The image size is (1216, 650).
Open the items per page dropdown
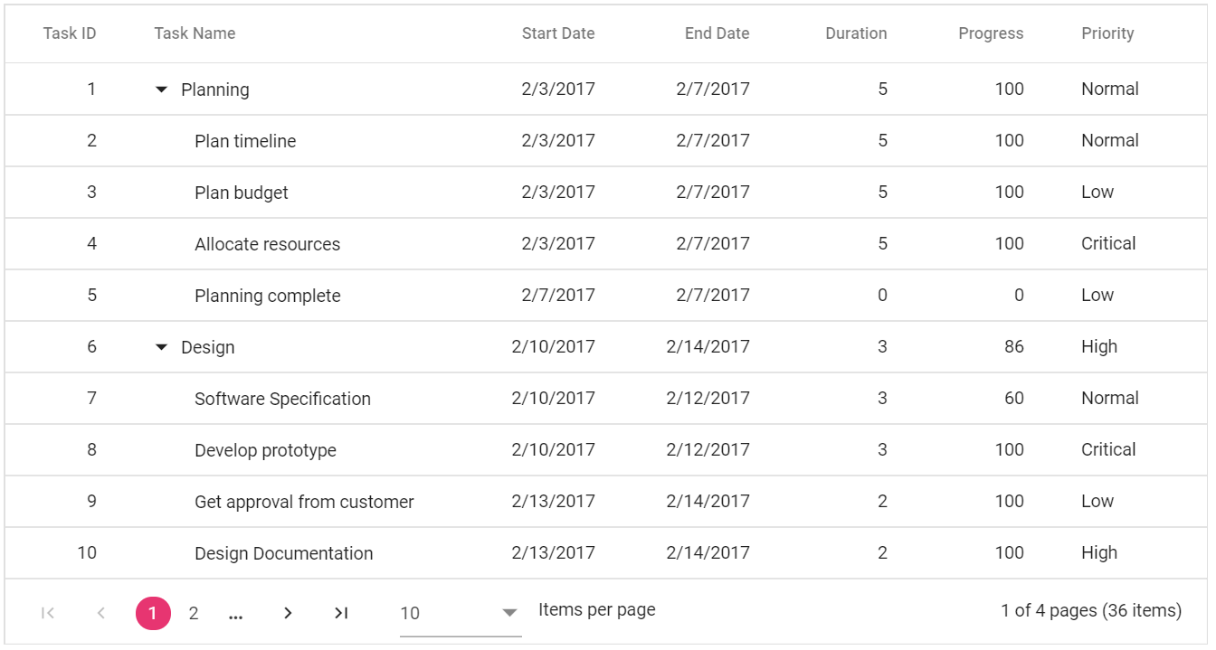[x=461, y=613]
